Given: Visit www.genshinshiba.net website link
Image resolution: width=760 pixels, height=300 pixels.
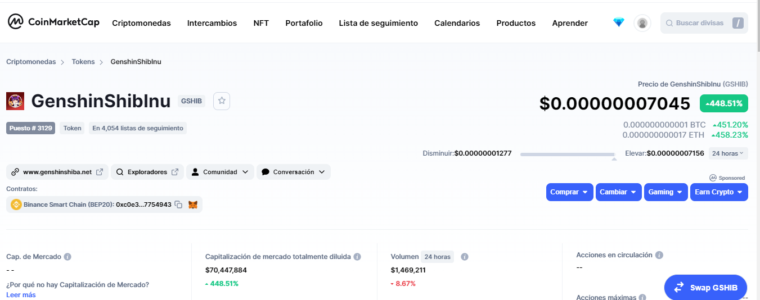Looking at the screenshot, I should [57, 172].
